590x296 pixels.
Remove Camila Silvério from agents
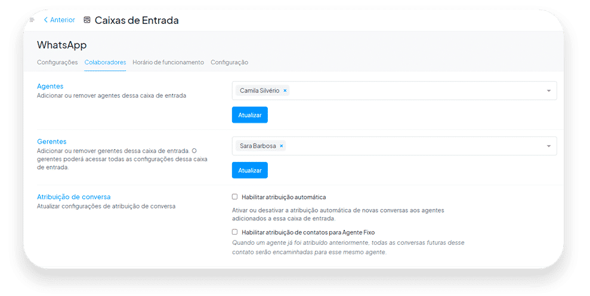pyautogui.click(x=285, y=91)
